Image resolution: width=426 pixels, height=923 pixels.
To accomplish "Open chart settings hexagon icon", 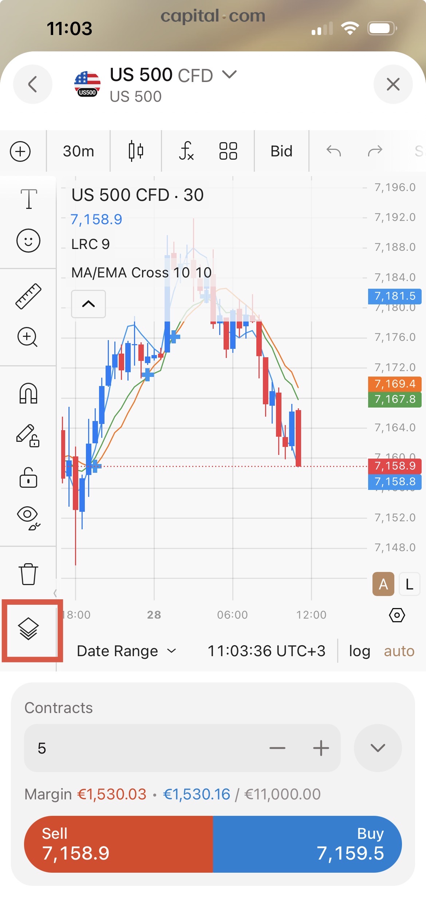I will point(397,615).
